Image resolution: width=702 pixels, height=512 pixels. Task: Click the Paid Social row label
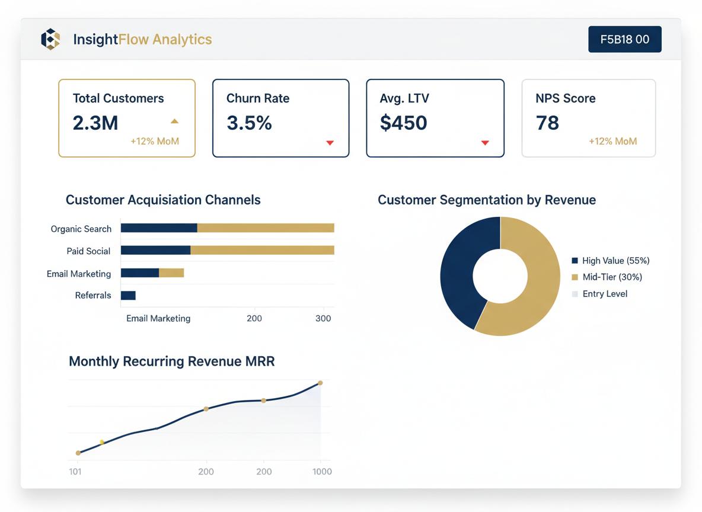(x=88, y=251)
